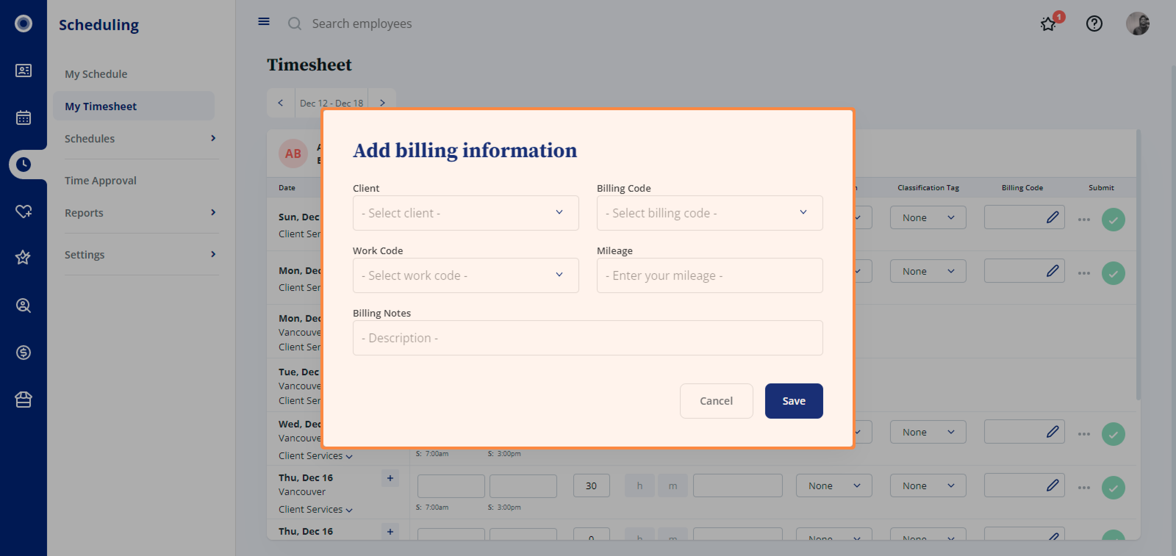
Task: Open Classification Tag None dropdown in Wed row
Action: coord(928,432)
